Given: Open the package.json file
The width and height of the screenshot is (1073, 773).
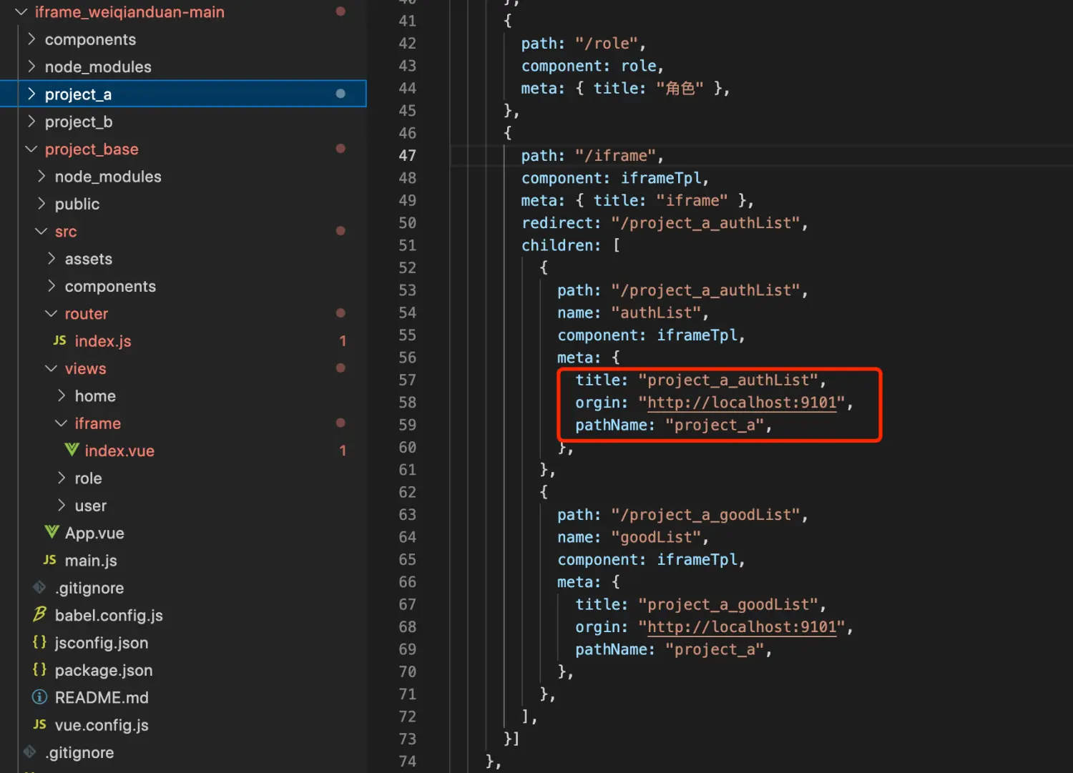Looking at the screenshot, I should 103,670.
